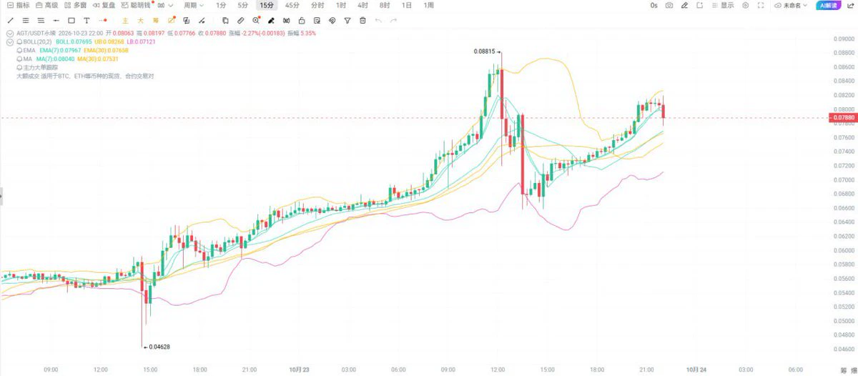Image resolution: width=858 pixels, height=376 pixels.
Task: Switch to 1分 timeframe
Action: 221,5
